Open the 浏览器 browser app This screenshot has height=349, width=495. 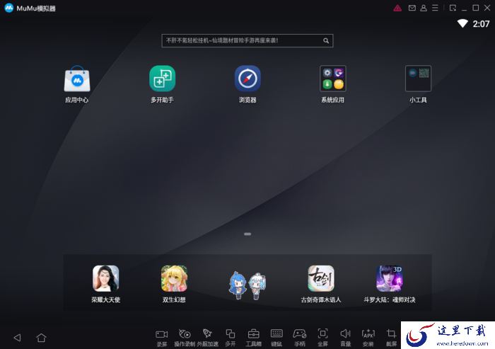pyautogui.click(x=248, y=79)
